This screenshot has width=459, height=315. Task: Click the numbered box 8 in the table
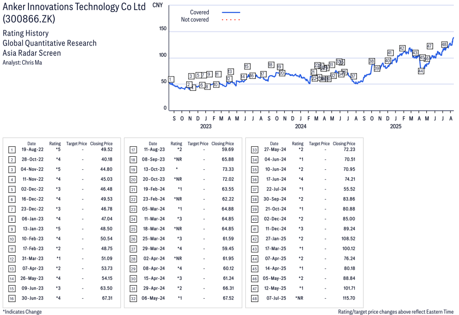tap(12, 219)
